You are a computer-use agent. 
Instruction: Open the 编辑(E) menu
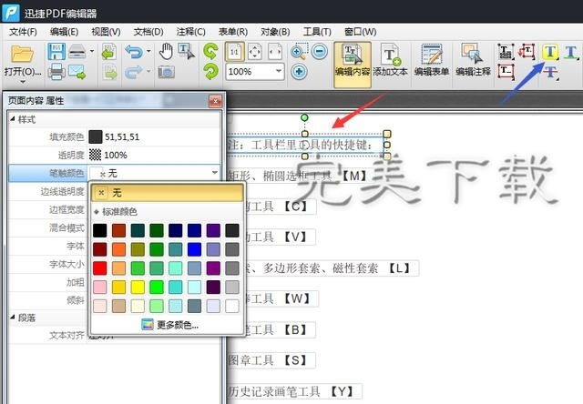click(64, 32)
